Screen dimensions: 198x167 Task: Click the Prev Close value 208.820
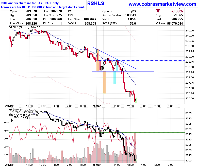tap(31, 23)
